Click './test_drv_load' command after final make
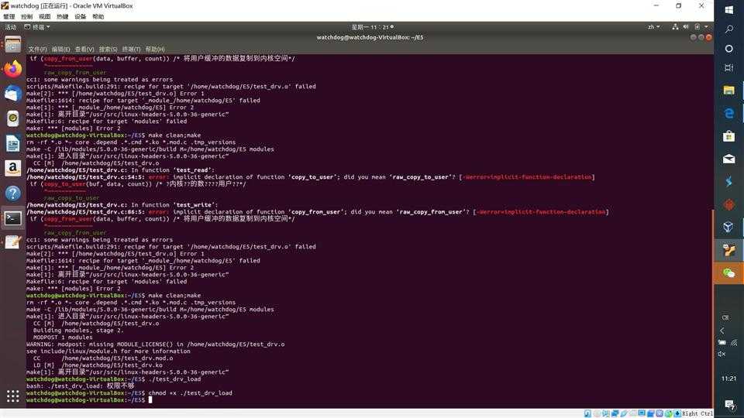 coord(174,379)
